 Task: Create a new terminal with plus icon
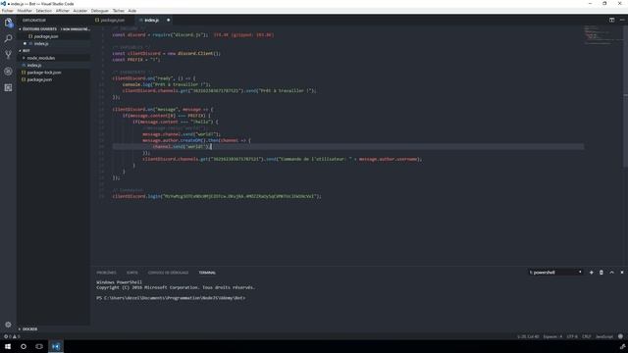pyautogui.click(x=591, y=273)
